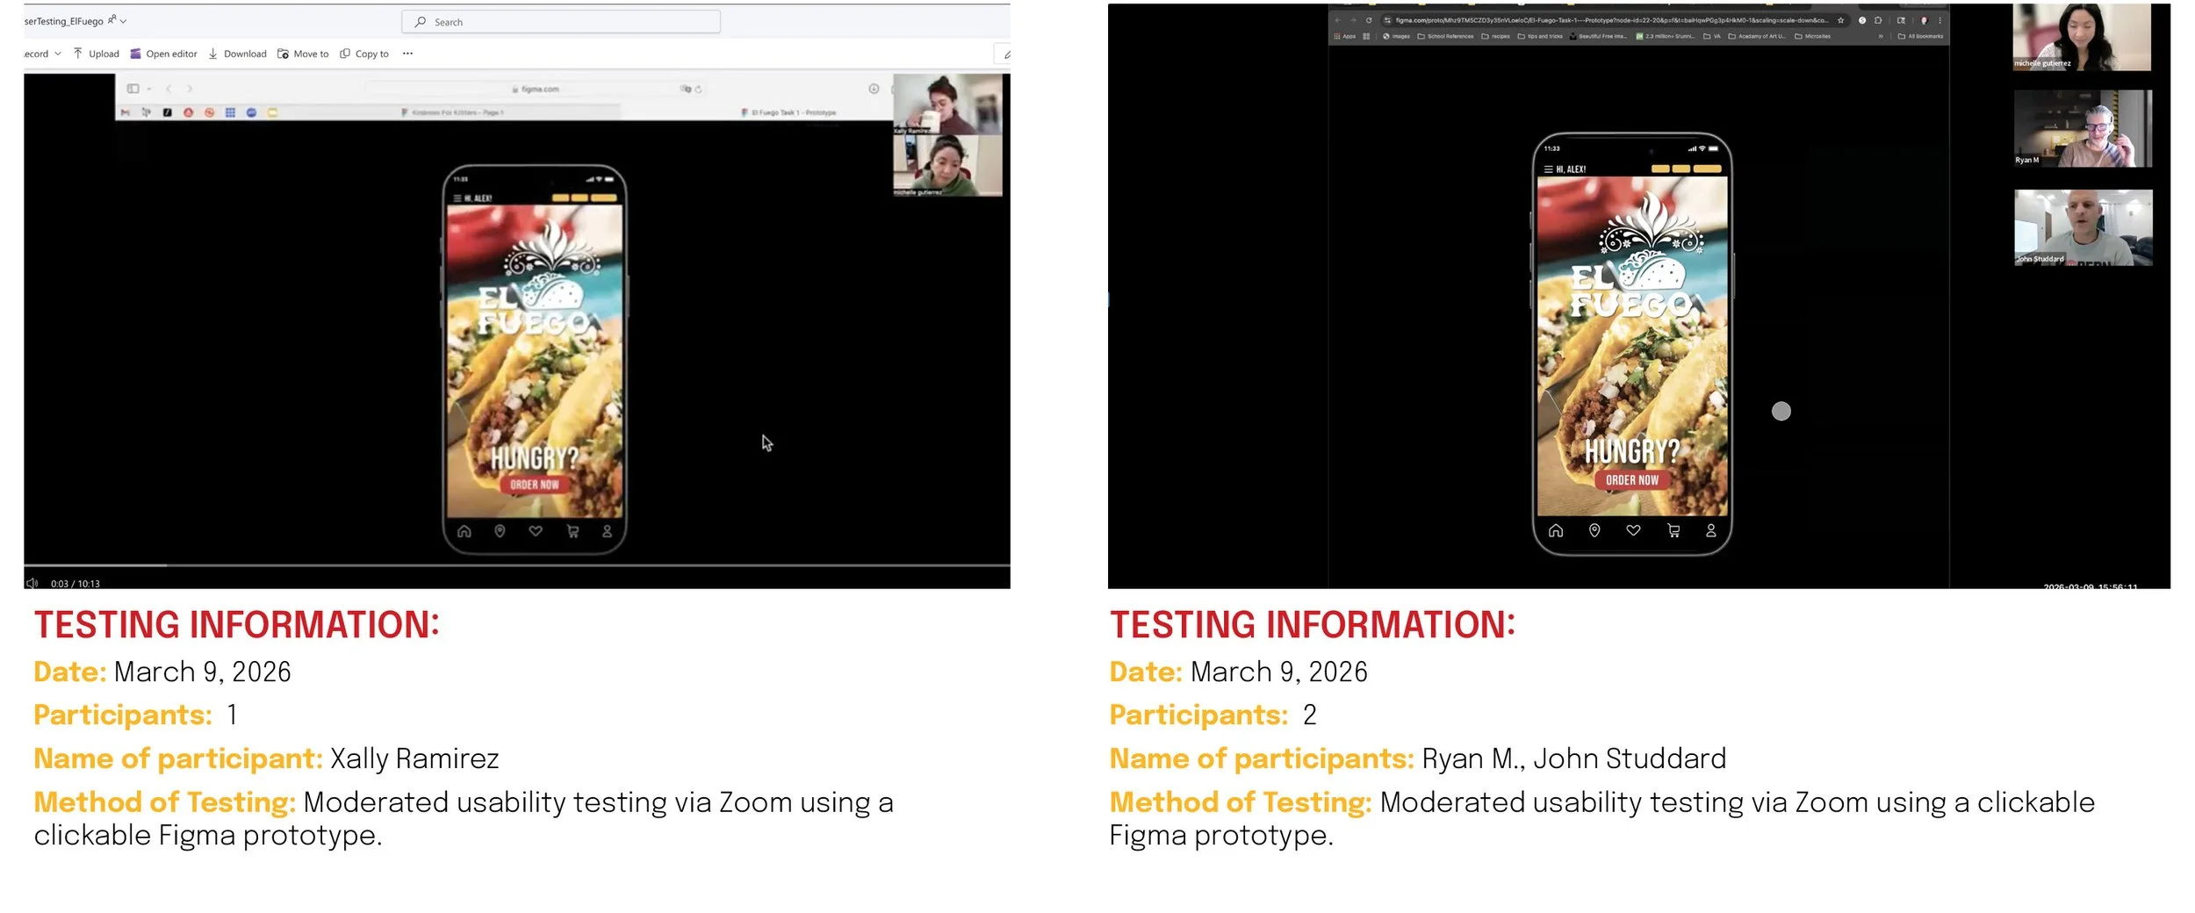
Task: Tap ORDER NOW on left phone prototype
Action: click(x=535, y=485)
